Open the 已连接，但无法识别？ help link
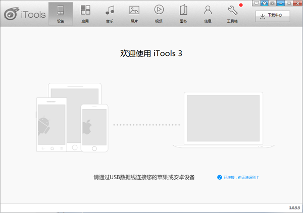 [x=241, y=177]
